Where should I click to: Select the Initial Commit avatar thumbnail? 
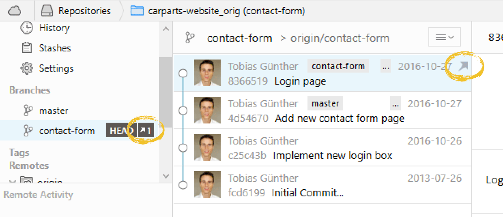pyautogui.click(x=207, y=185)
